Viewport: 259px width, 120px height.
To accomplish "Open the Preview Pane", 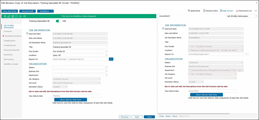I will (210, 11).
